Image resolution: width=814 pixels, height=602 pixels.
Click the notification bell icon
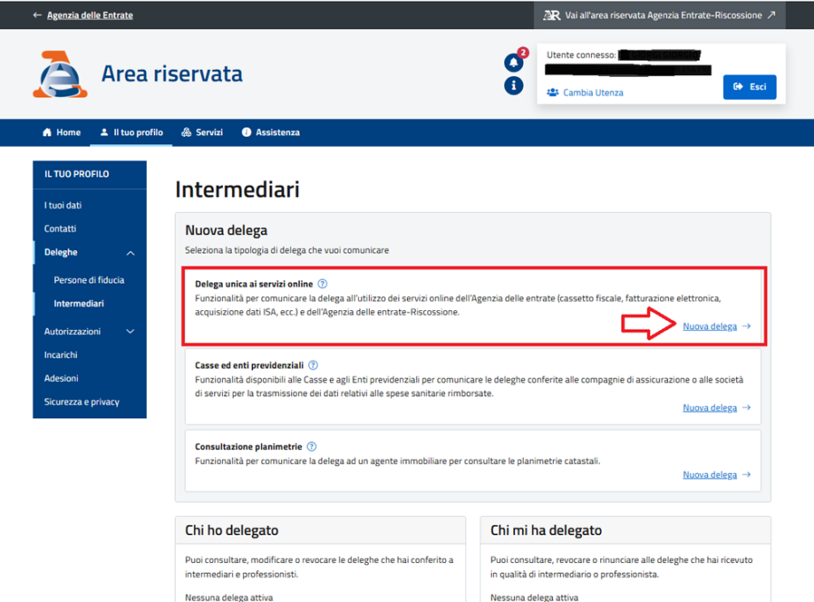click(x=513, y=63)
